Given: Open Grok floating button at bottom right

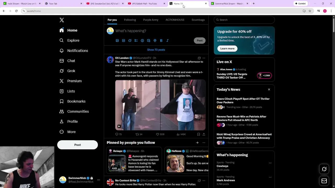Looking at the screenshot, I should point(324,169).
